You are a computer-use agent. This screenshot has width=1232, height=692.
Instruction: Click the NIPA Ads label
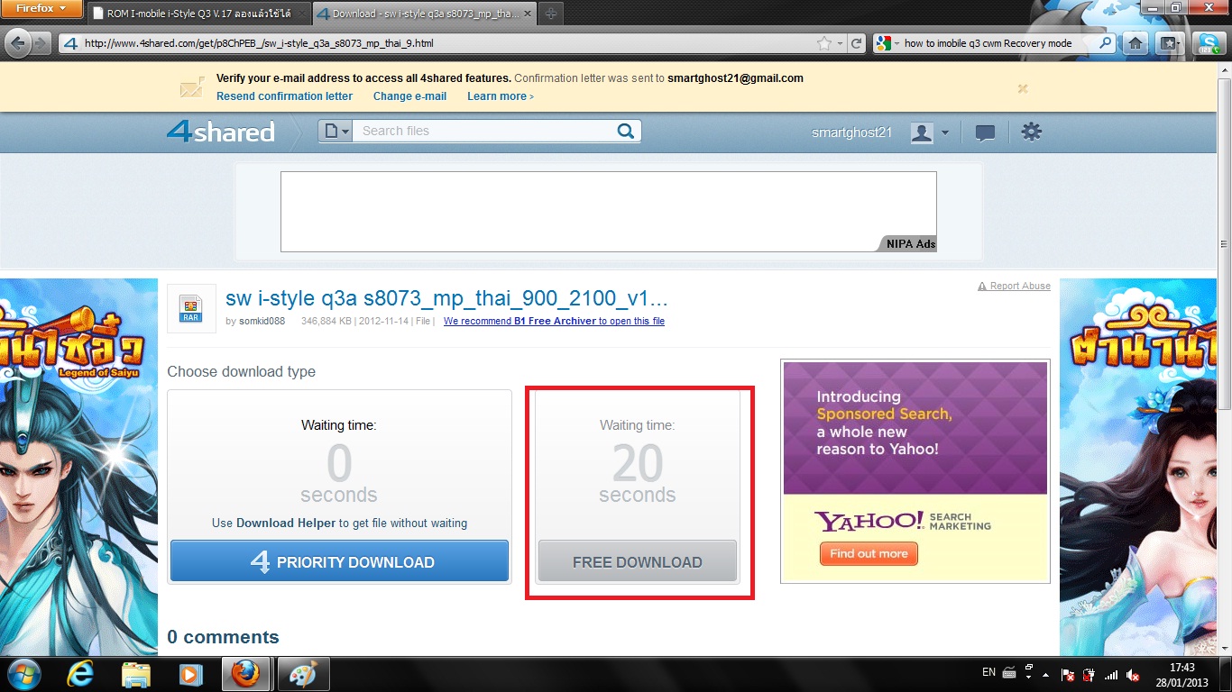(909, 244)
